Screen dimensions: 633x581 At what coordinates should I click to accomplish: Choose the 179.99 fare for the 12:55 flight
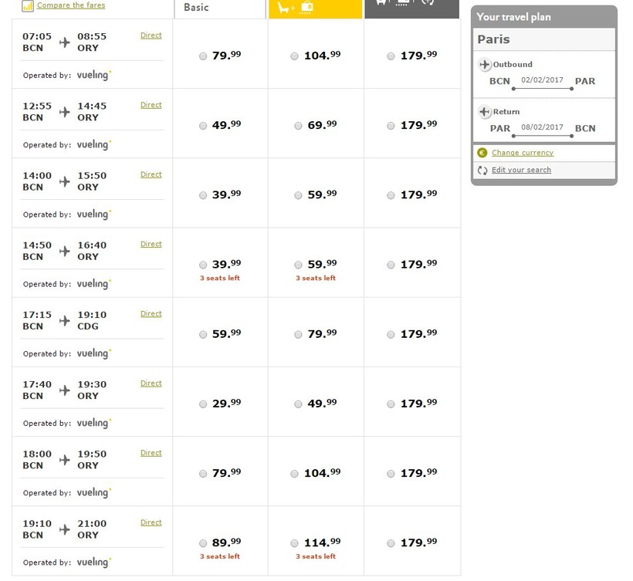click(391, 126)
